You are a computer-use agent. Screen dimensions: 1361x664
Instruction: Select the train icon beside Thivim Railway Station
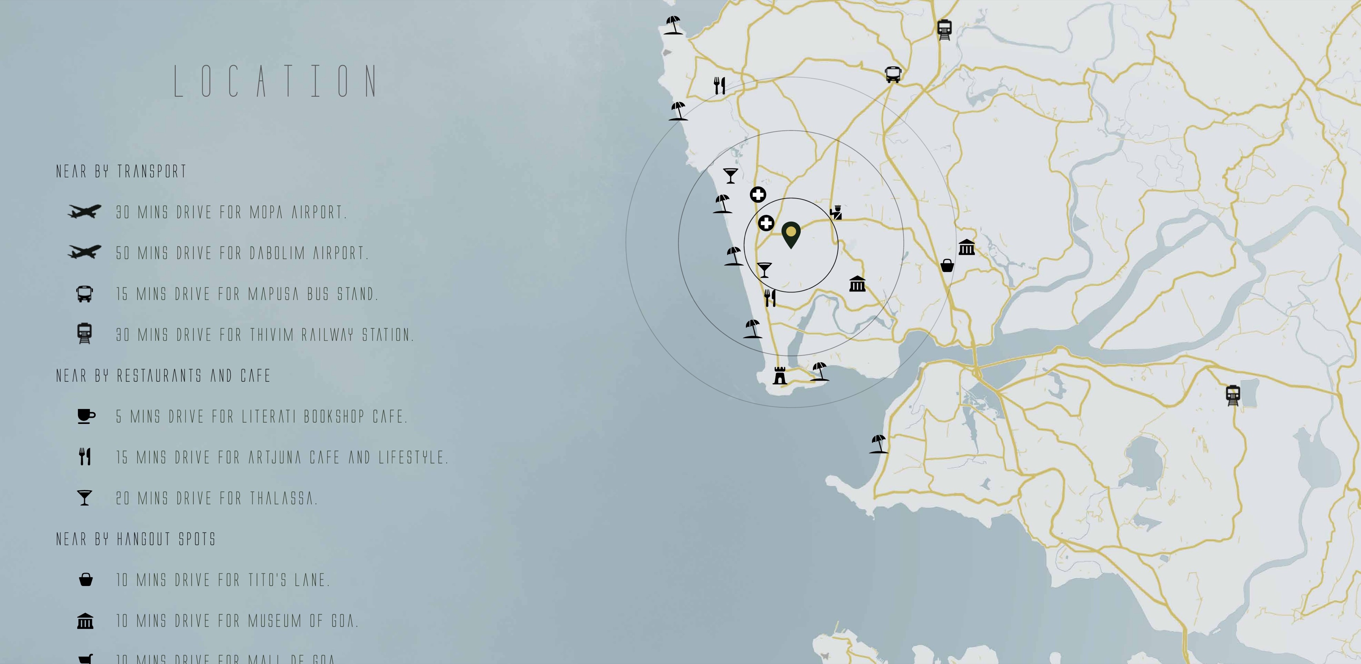(x=85, y=334)
